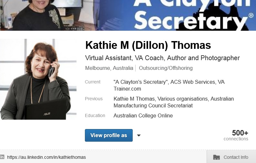256x163 pixels.
Task: Click the name Kathie M (Dillon) Thomas
Action: pos(148,45)
